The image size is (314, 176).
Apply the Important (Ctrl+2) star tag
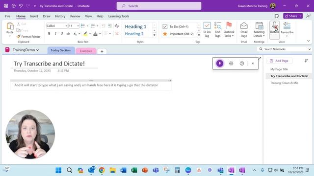pos(179,34)
